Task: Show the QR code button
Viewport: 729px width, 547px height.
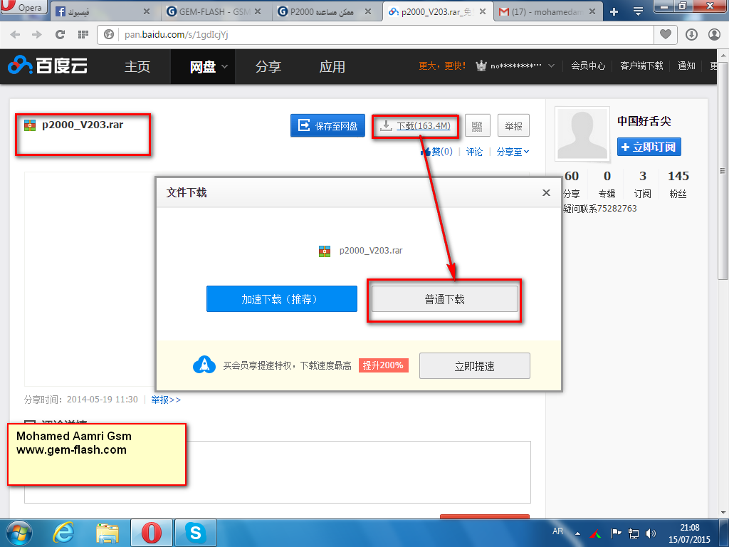Action: 478,125
